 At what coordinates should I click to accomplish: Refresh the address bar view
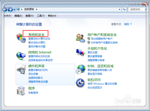124,9
